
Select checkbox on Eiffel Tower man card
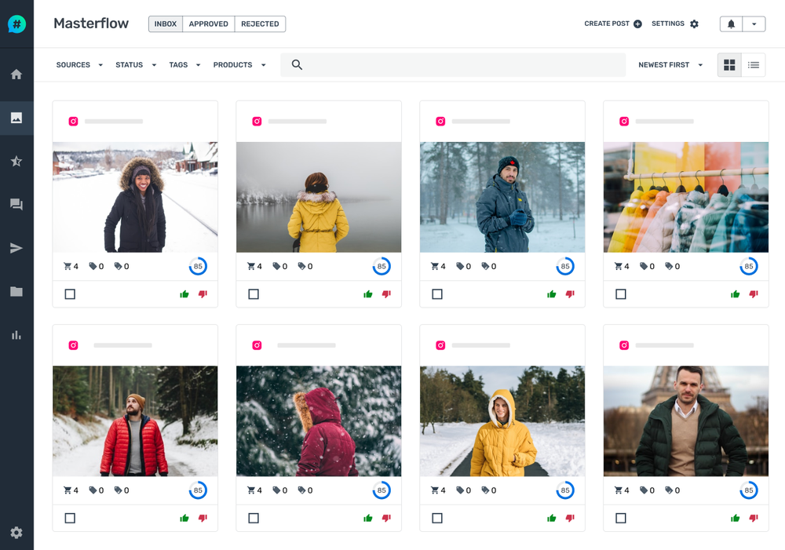click(621, 518)
